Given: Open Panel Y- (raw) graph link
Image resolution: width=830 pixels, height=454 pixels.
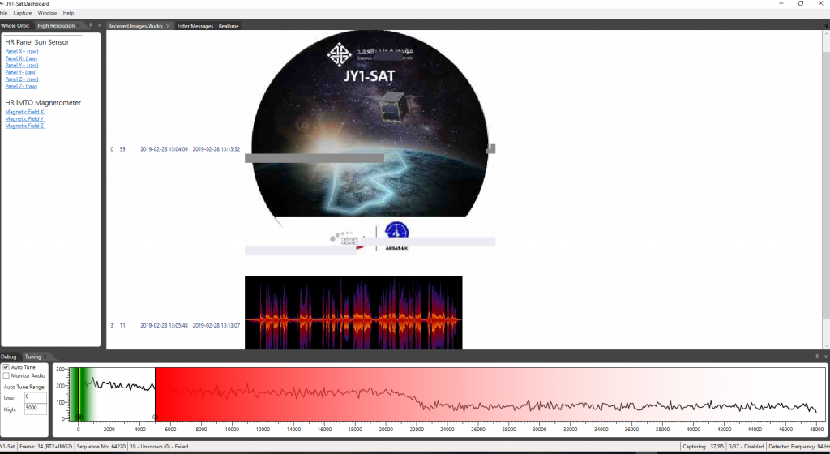Looking at the screenshot, I should (x=21, y=72).
